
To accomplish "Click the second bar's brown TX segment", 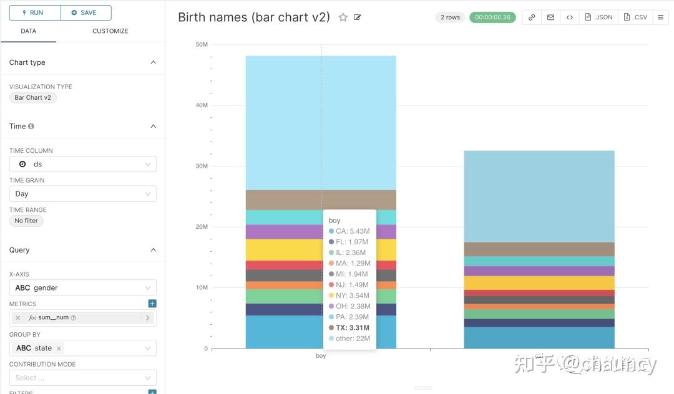I will pyautogui.click(x=539, y=249).
